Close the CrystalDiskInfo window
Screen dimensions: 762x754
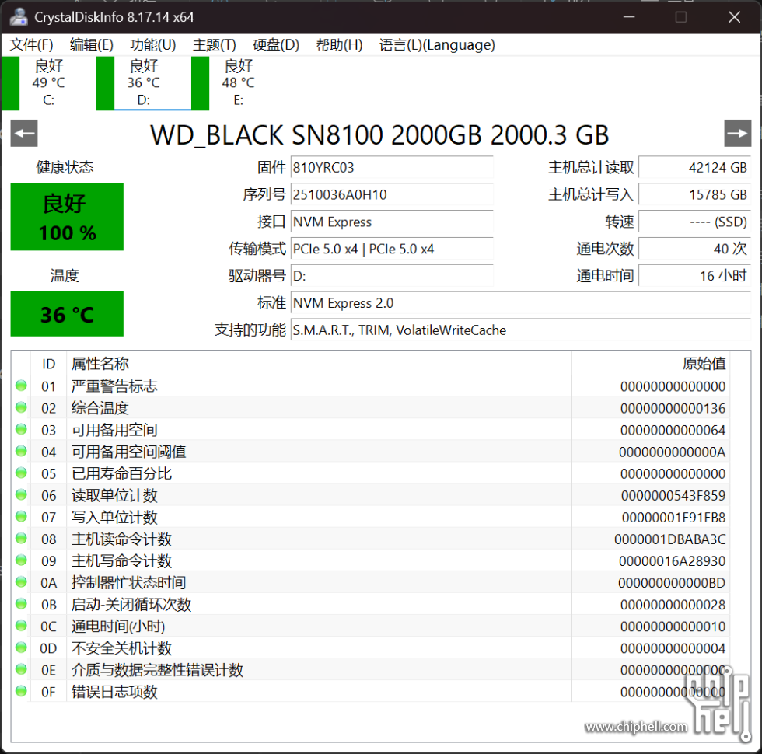click(734, 17)
